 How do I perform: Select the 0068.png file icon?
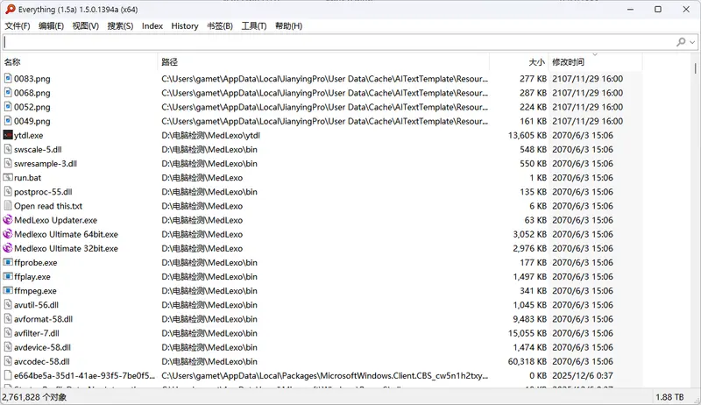[8, 93]
